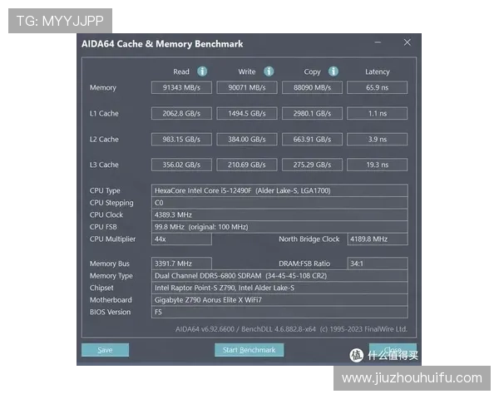Select the L2 Cache latency 3.9 ns
This screenshot has width=499, height=399.
[x=377, y=139]
